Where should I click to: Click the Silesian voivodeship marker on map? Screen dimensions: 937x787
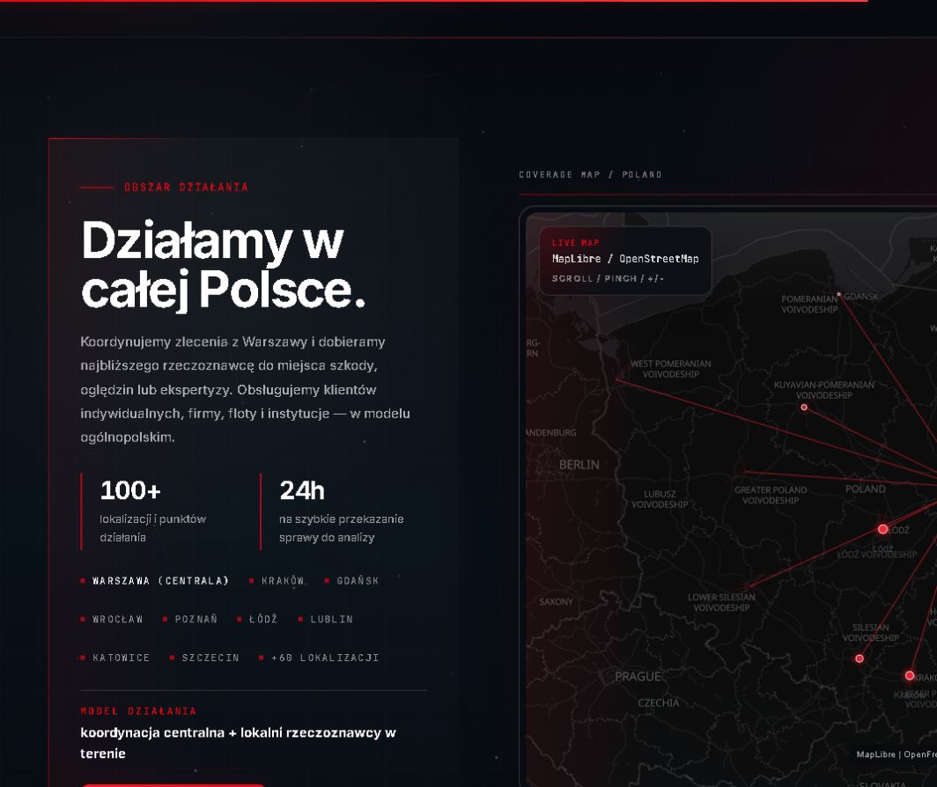coord(860,658)
